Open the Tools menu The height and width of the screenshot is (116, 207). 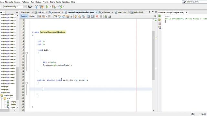click(x=59, y=2)
